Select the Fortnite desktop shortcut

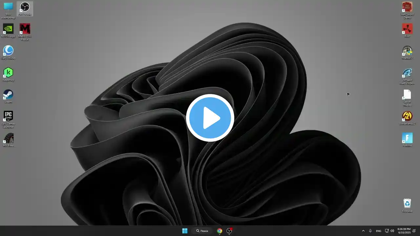point(407,140)
